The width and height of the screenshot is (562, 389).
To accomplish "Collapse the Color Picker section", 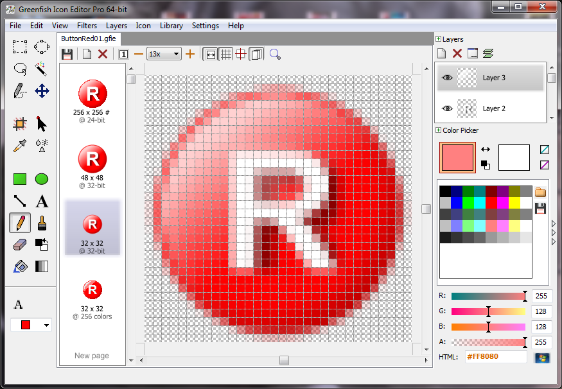I will pos(439,130).
